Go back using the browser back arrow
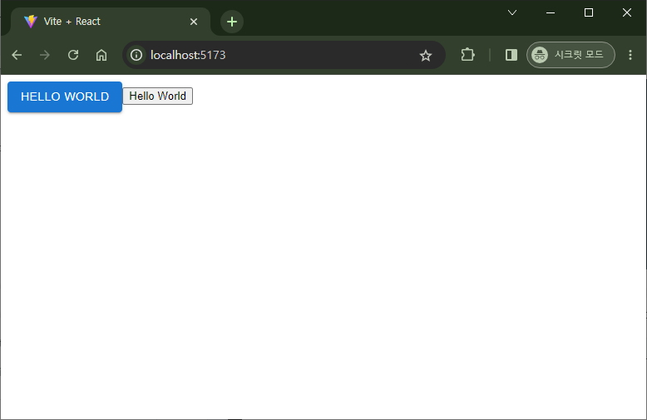The height and width of the screenshot is (420, 647). (17, 55)
